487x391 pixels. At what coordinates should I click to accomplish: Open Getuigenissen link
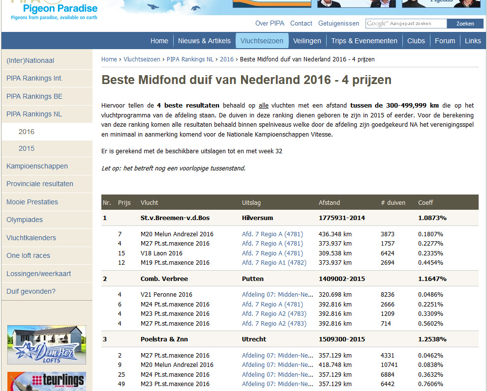pos(338,23)
